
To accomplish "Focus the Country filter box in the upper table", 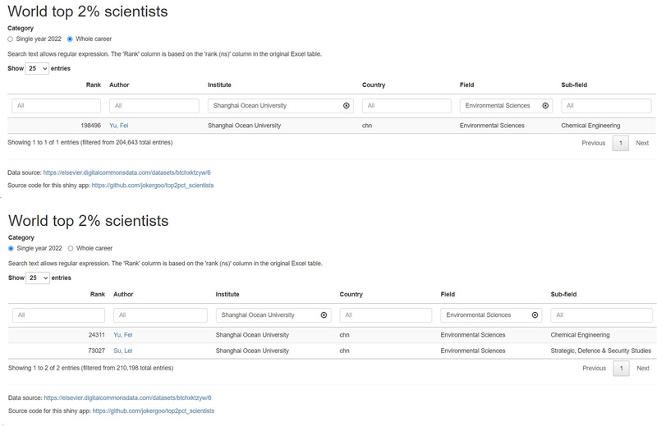I will [407, 106].
